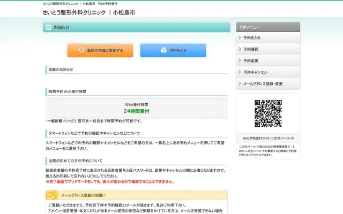
Task: Click the chevron arrow next to 予約確認
Action: (240, 49)
